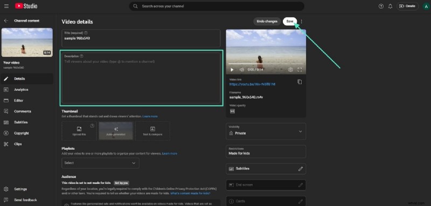Expand the Visibility Private dropdown
The width and height of the screenshot is (431, 206).
266,131
